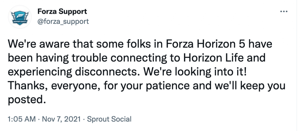This screenshot has width=300, height=131.
Task: Open the Forza Support display name
Action: point(62,11)
